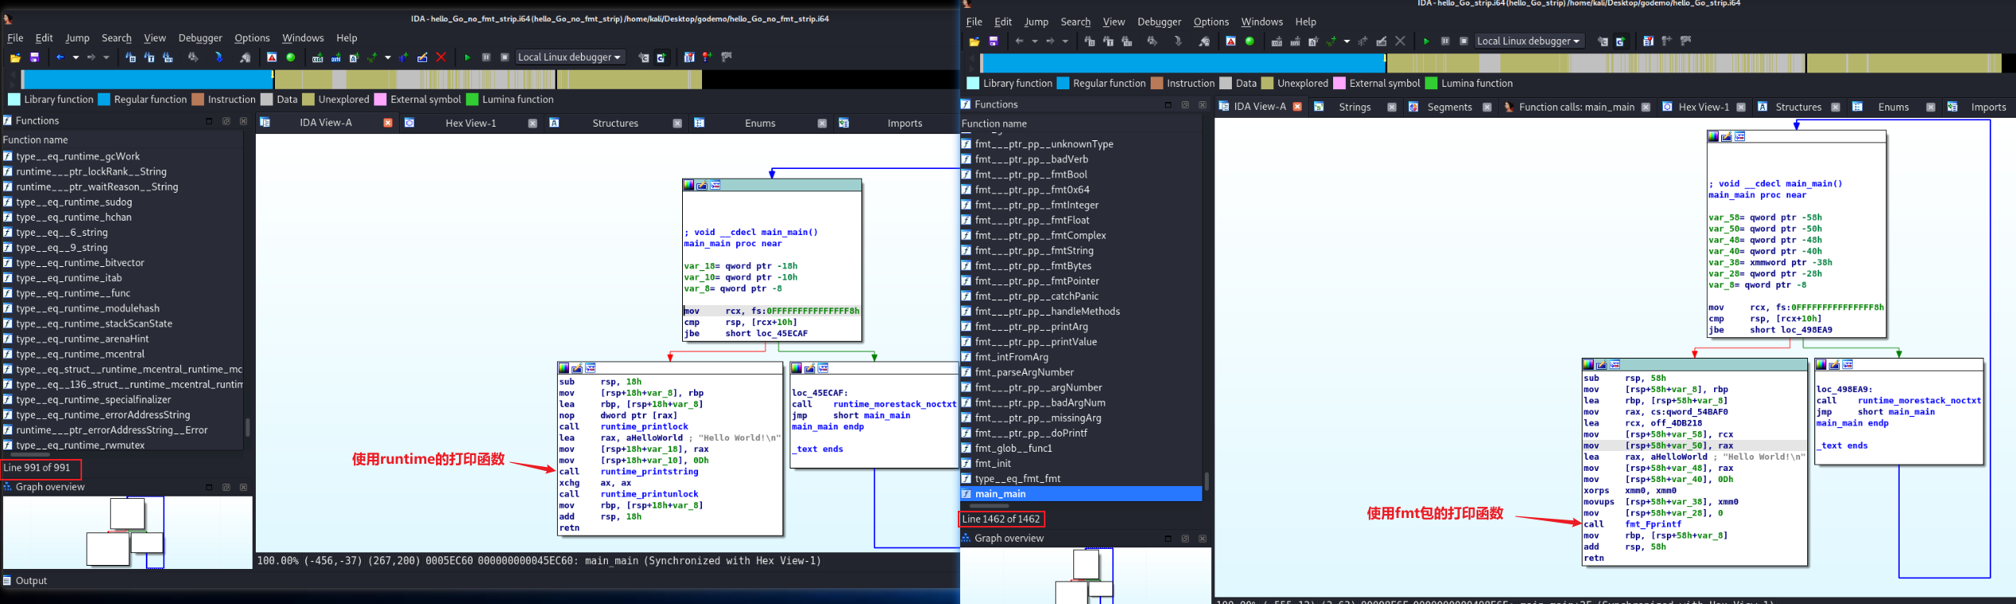Open Options menu in right IDA window
Image resolution: width=2016 pixels, height=604 pixels.
1210,22
